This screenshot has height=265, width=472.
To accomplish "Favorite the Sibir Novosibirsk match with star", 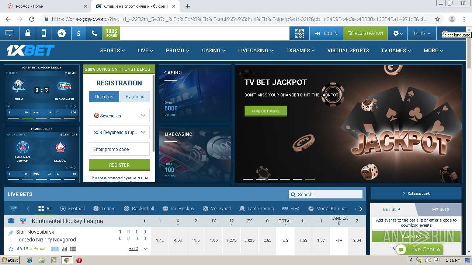I will 11,249.
